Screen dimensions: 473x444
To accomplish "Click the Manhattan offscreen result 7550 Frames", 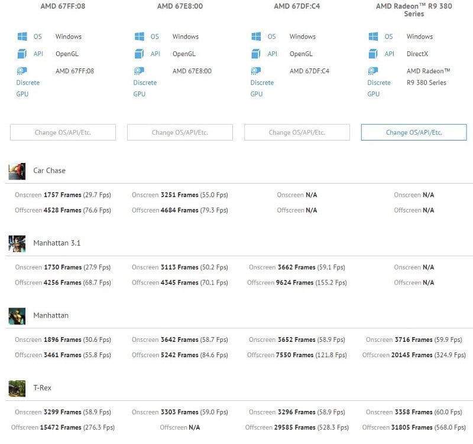I will pyautogui.click(x=297, y=355).
